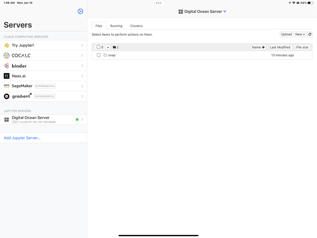Image resolution: width=317 pixels, height=238 pixels.
Task: Click the SSH badge under Digital Ocean Server
Action: pos(15,122)
